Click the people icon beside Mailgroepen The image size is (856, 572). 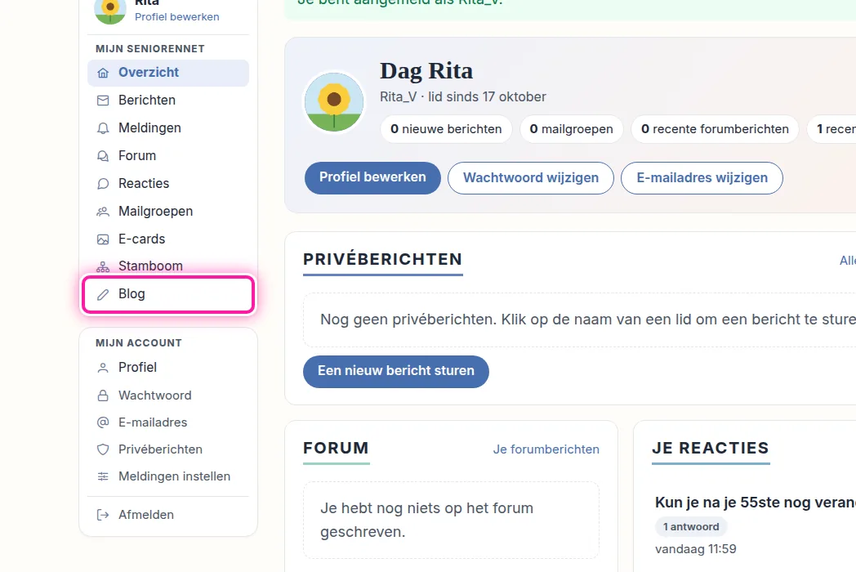(x=103, y=212)
